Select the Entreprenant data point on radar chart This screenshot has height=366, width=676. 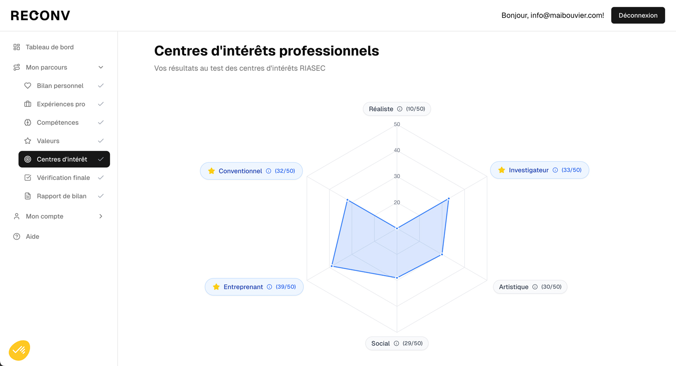(x=332, y=266)
